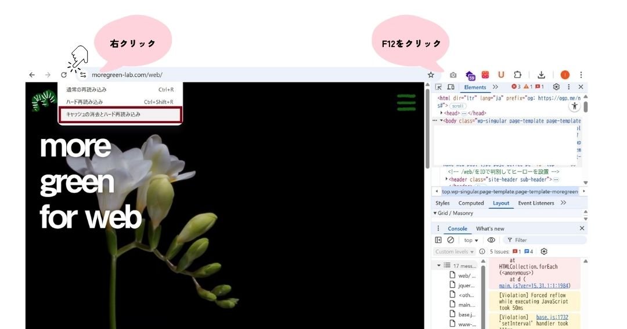This screenshot has width=627, height=329.
Task: Collapse the Grid / Masonry section
Action: click(x=436, y=213)
